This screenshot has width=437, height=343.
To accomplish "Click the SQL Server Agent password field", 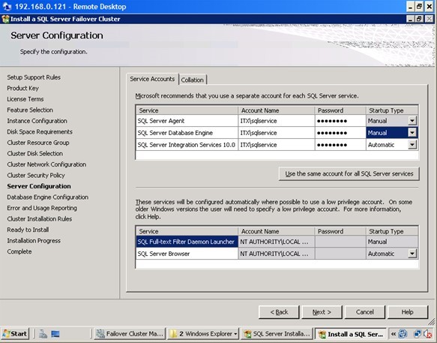I will point(340,121).
